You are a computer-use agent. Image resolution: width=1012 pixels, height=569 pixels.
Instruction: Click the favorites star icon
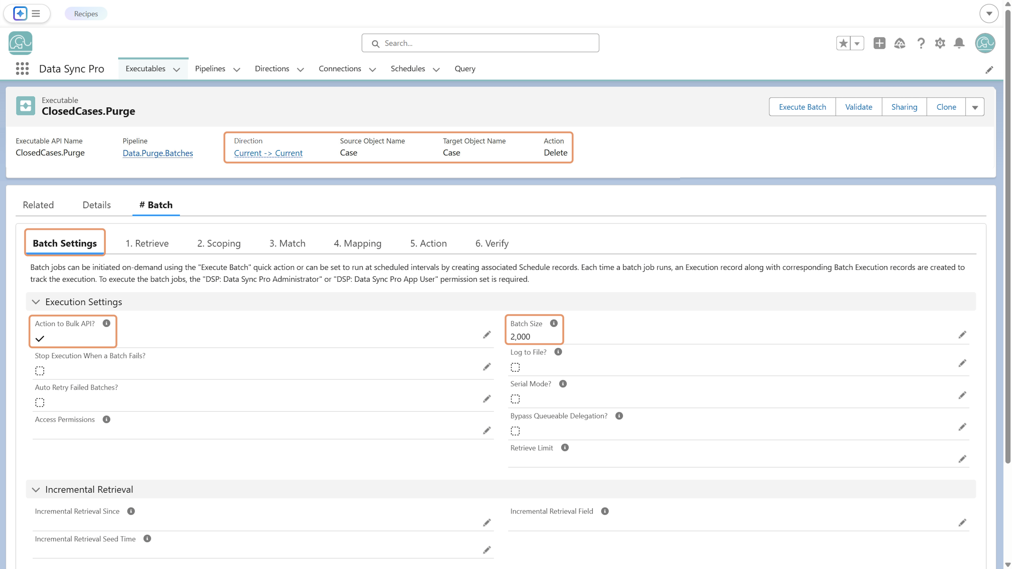pos(843,43)
